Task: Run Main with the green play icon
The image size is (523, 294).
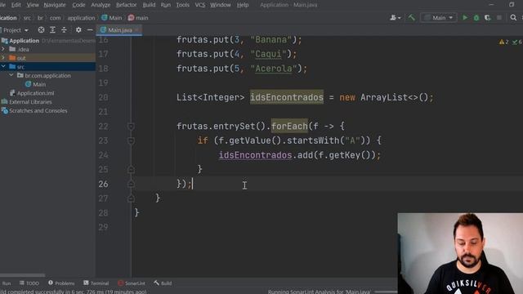Action: (x=465, y=18)
